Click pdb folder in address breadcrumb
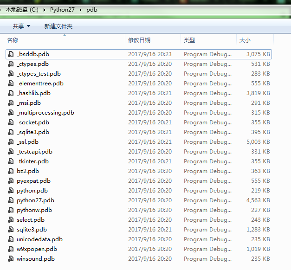This screenshot has height=270, width=291. 92,10
